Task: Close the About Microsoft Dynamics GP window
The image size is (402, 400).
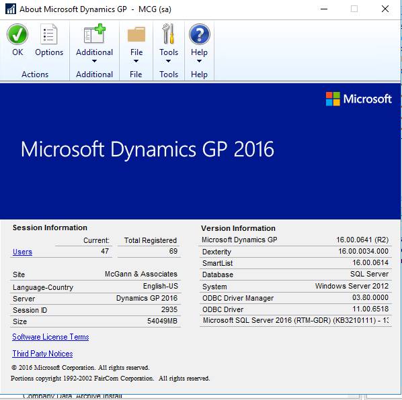Action: coord(385,9)
